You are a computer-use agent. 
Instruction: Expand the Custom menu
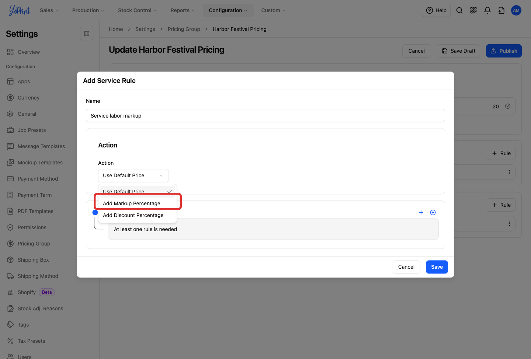tap(273, 10)
